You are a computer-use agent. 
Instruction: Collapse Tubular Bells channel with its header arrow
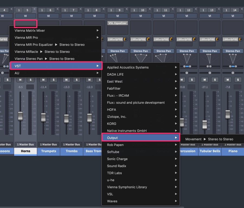tap(219, 9)
